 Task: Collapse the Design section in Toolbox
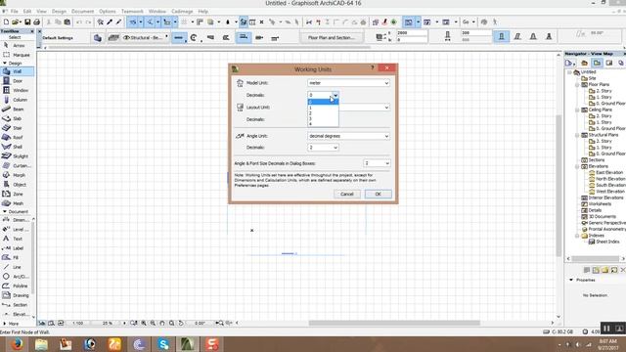(5, 63)
